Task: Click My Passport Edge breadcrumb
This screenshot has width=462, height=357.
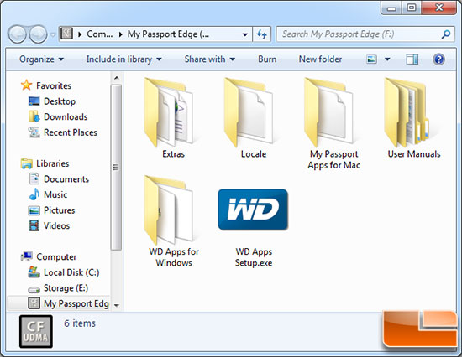Action: coord(168,34)
